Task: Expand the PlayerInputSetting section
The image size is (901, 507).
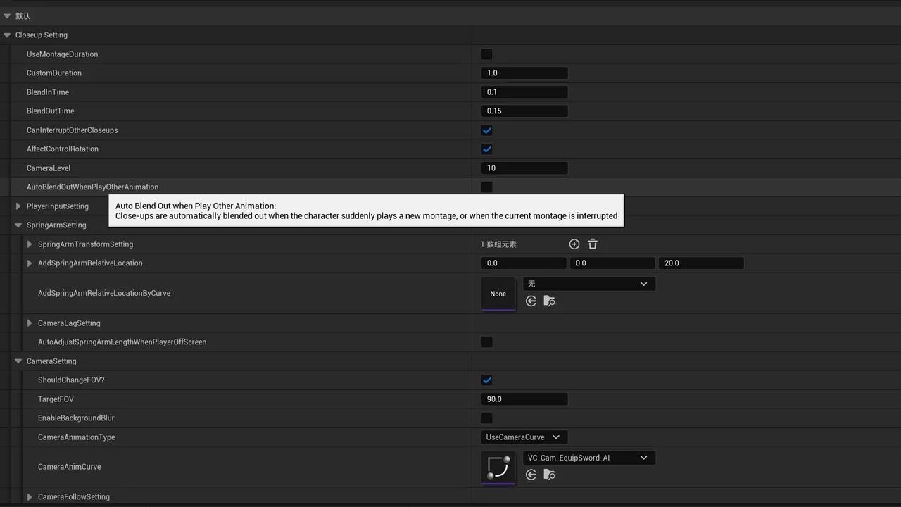Action: click(18, 206)
